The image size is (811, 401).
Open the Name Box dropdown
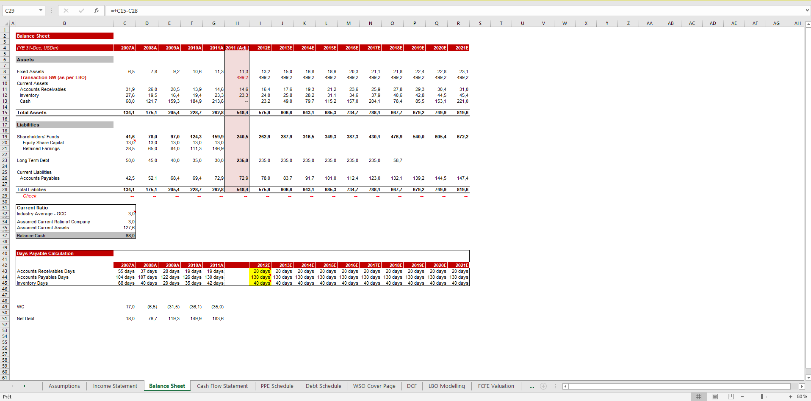pos(41,11)
